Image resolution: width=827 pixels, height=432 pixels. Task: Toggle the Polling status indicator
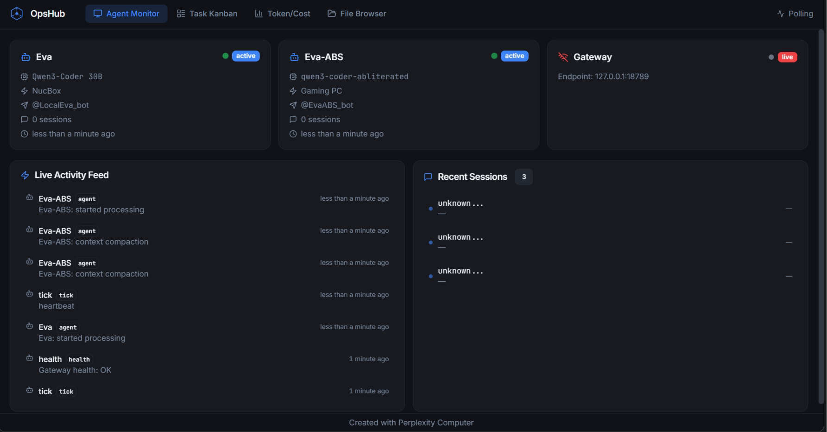795,14
